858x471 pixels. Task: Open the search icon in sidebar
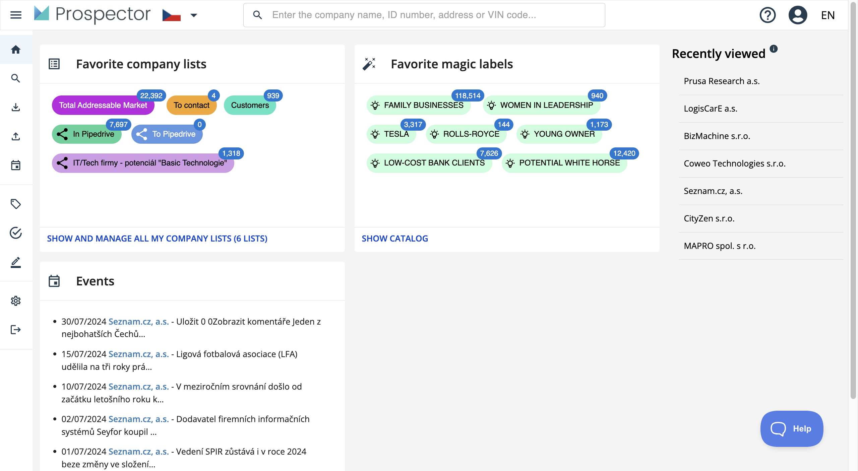(16, 78)
